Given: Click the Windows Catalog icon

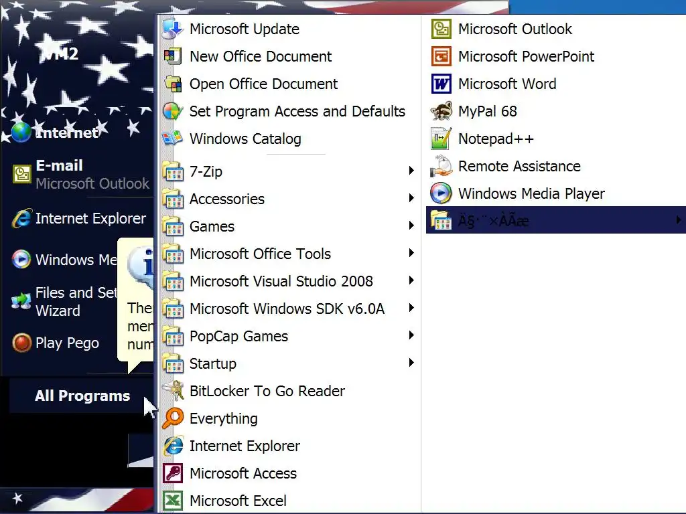Looking at the screenshot, I should point(173,139).
